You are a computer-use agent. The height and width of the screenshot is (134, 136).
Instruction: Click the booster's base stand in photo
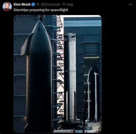click(x=70, y=124)
